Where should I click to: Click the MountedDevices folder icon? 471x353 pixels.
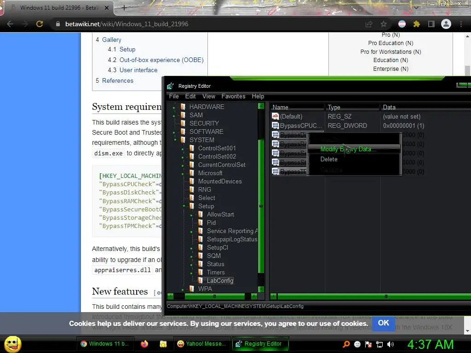coord(191,181)
